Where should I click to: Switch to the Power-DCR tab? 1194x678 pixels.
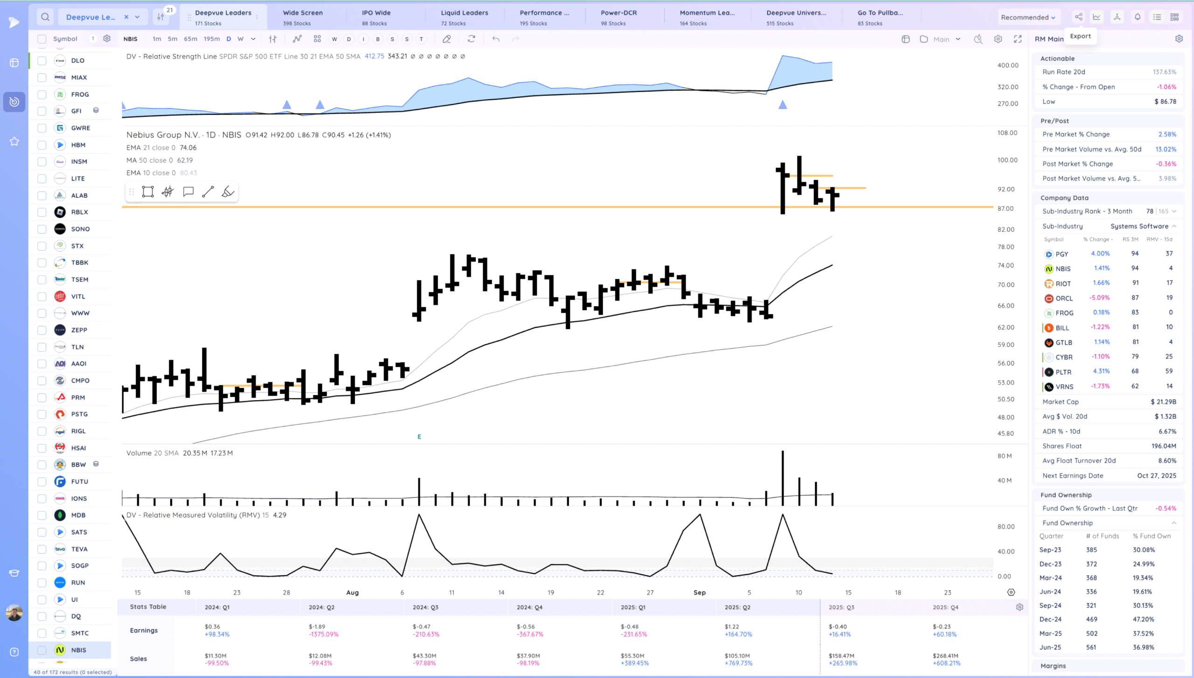click(x=618, y=17)
